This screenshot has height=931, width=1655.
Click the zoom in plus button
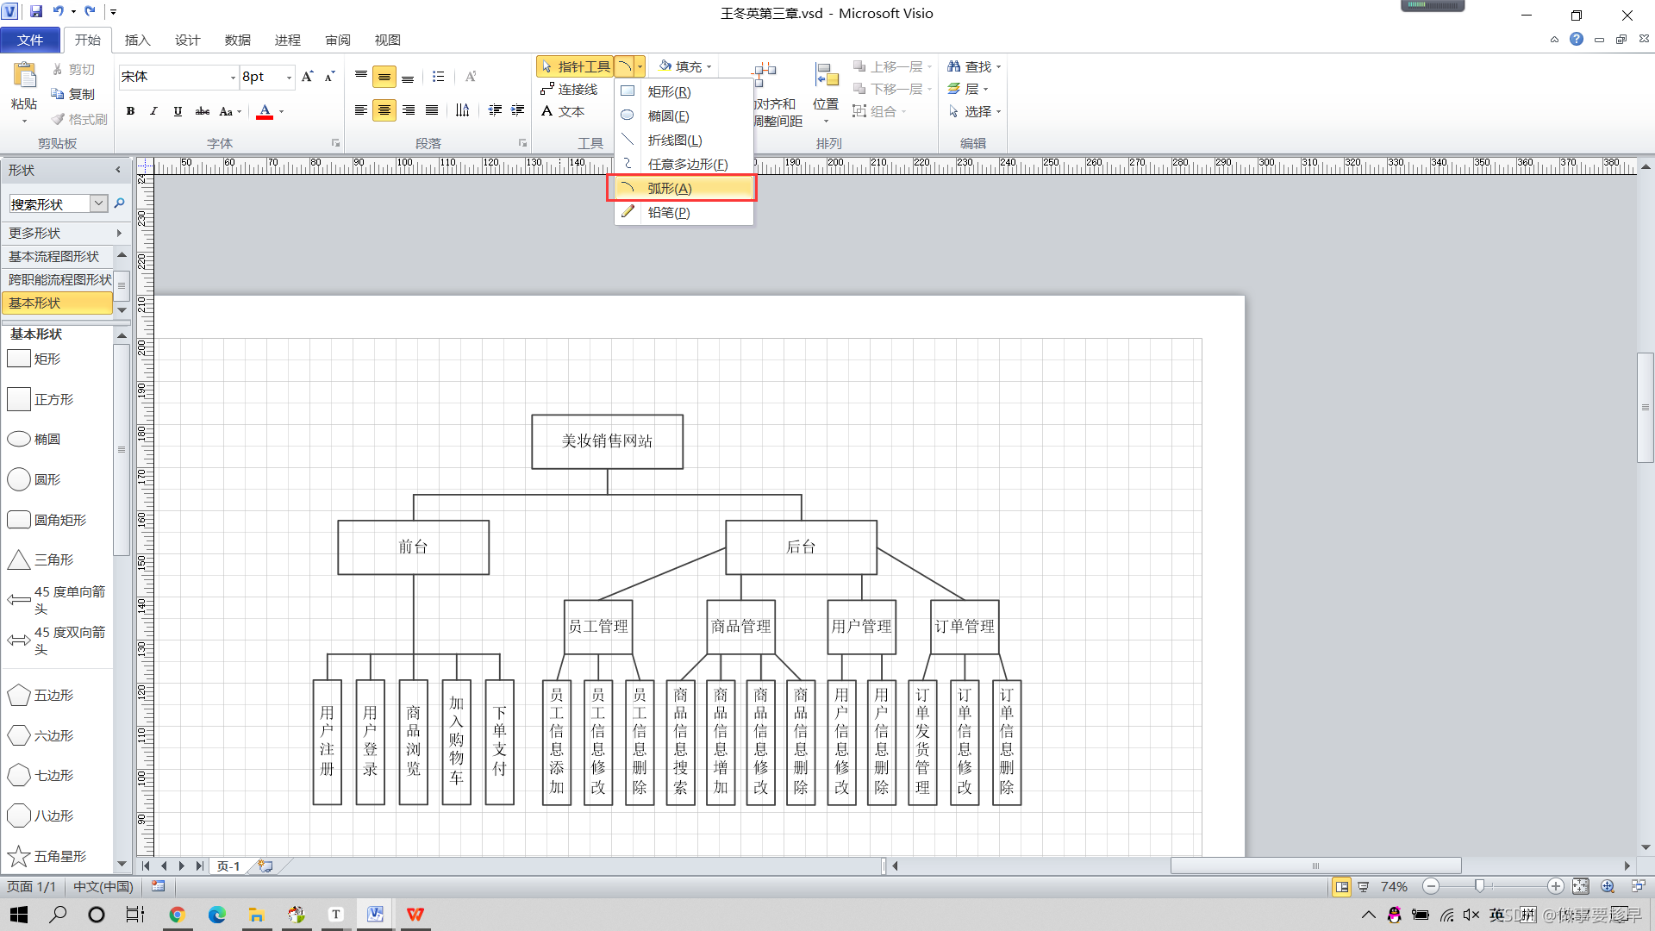coord(1555,886)
